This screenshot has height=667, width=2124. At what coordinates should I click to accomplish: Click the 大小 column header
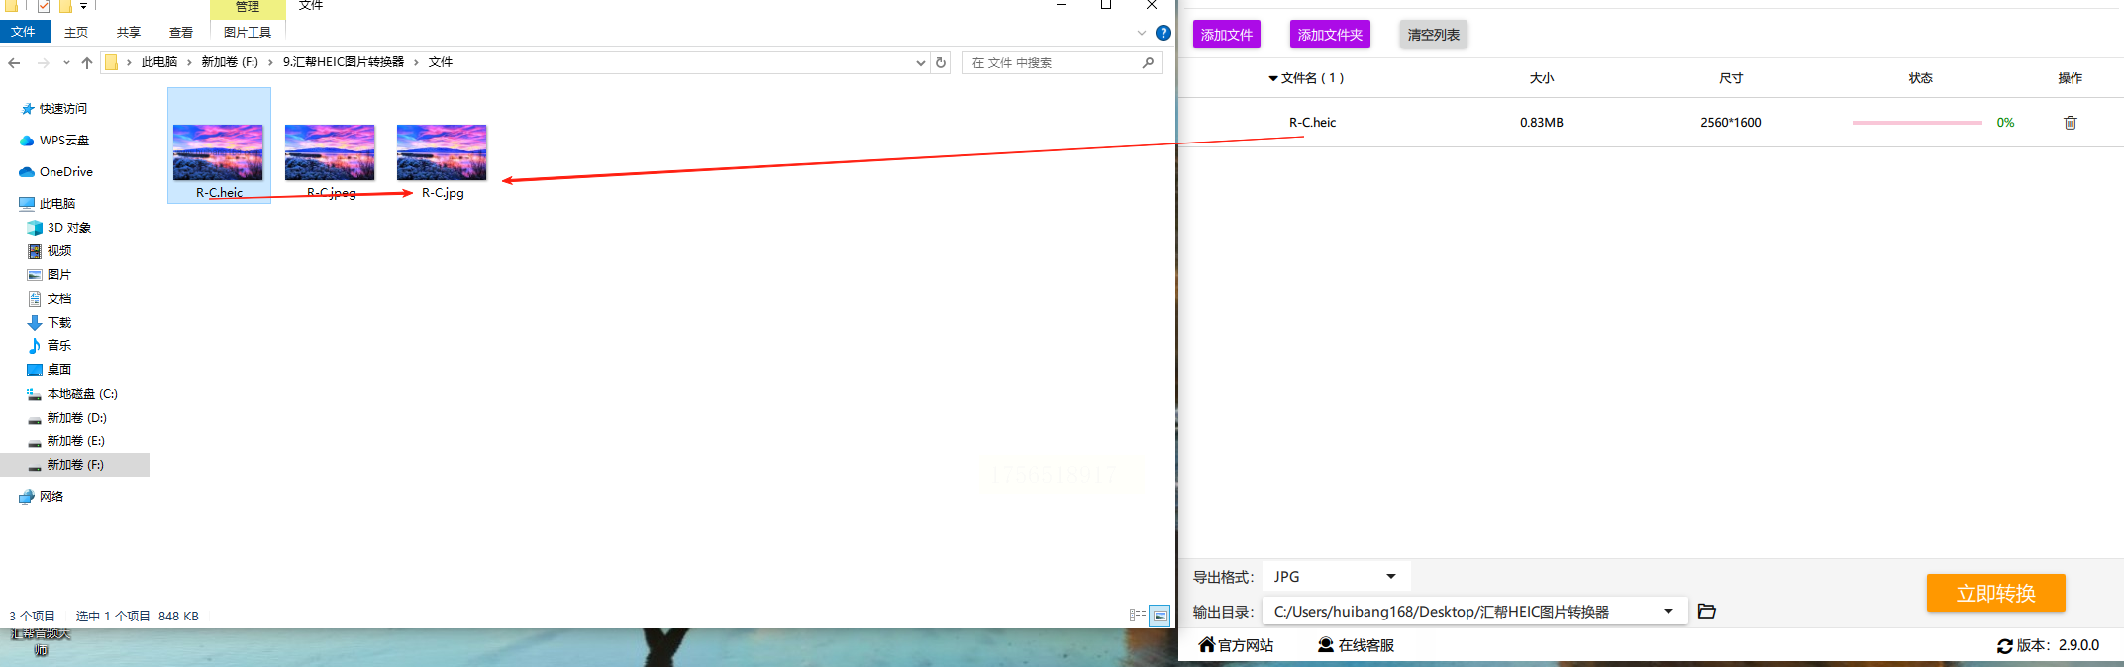click(1542, 78)
